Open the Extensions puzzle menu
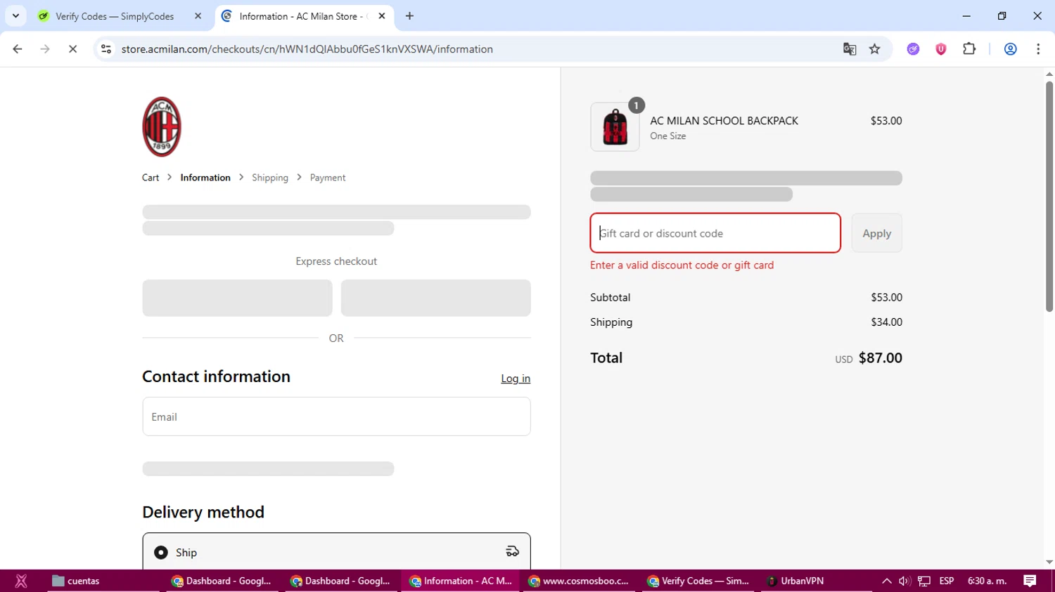Viewport: 1055px width, 592px height. 969,49
